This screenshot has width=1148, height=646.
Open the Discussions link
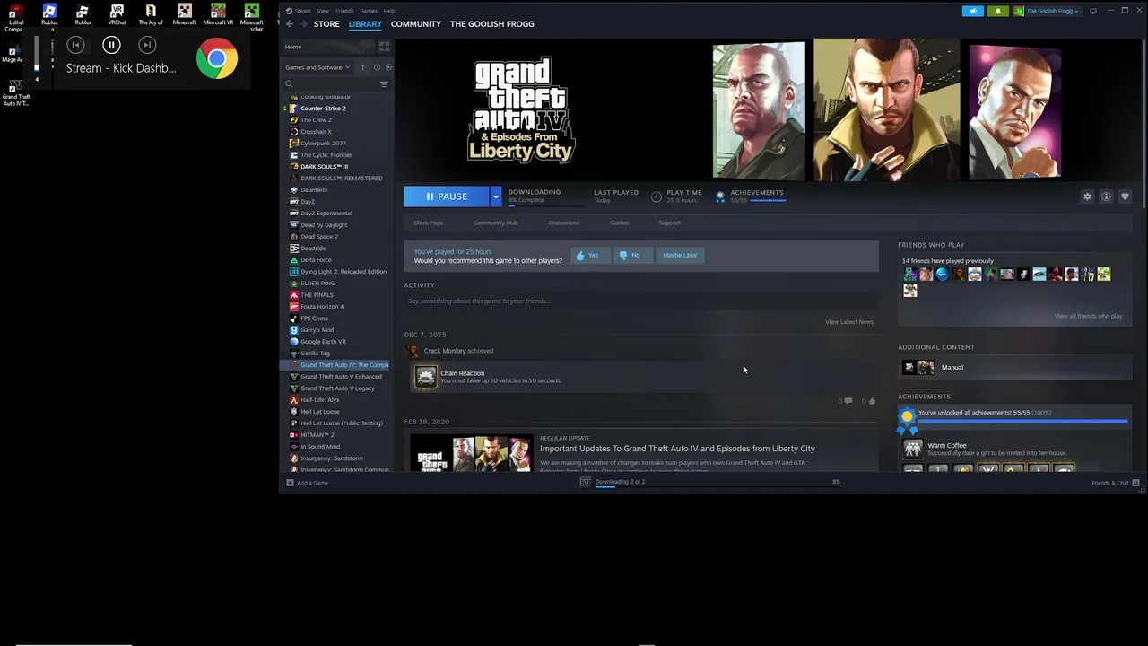(564, 223)
